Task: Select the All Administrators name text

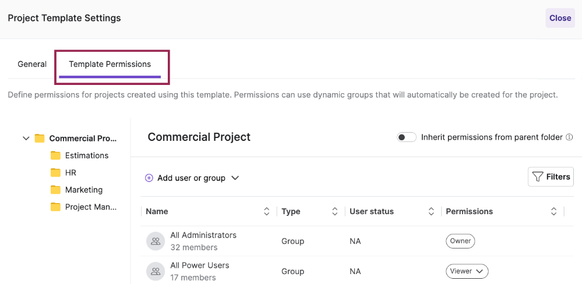Action: 203,235
